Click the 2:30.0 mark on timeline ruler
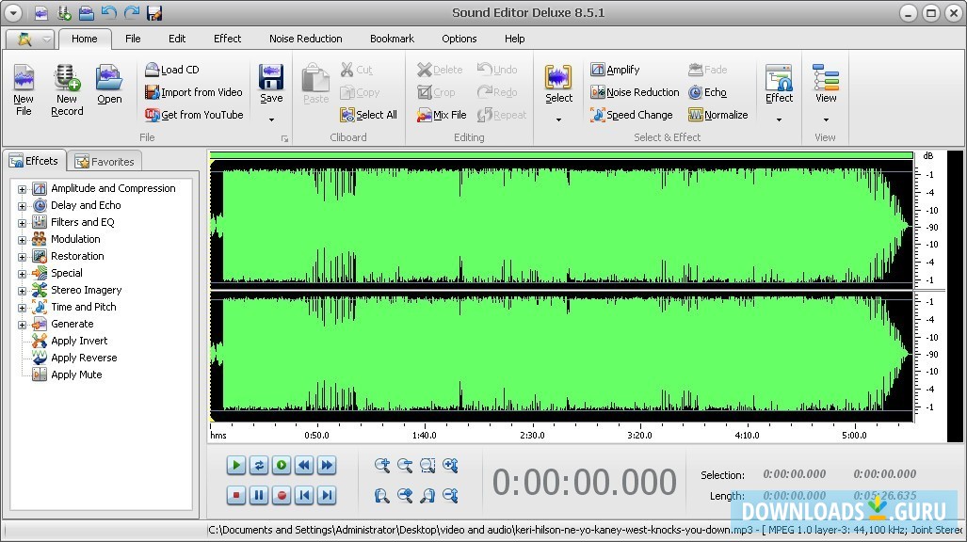The image size is (967, 542). [x=532, y=436]
